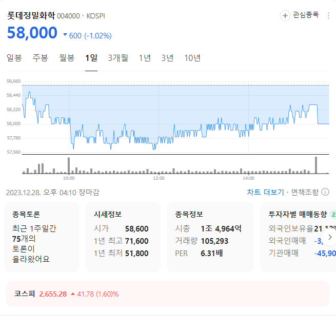Open the 종목정보 card
Screen dimensions: 336x316
coord(210,237)
